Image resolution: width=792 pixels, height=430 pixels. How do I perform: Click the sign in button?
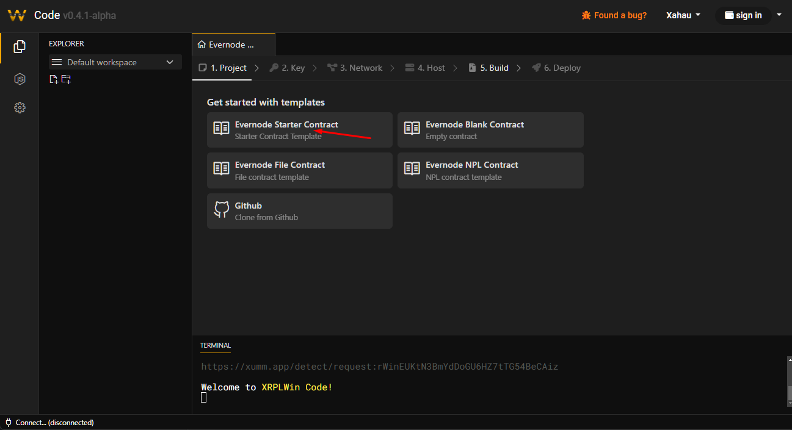[743, 15]
